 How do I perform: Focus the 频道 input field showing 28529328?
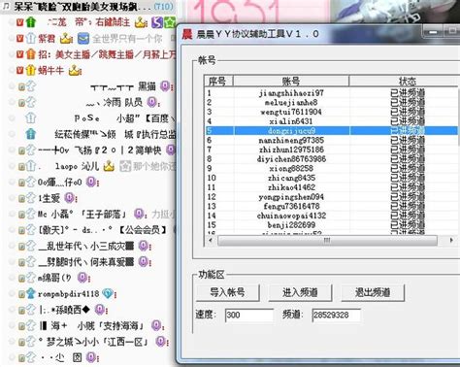tap(337, 315)
